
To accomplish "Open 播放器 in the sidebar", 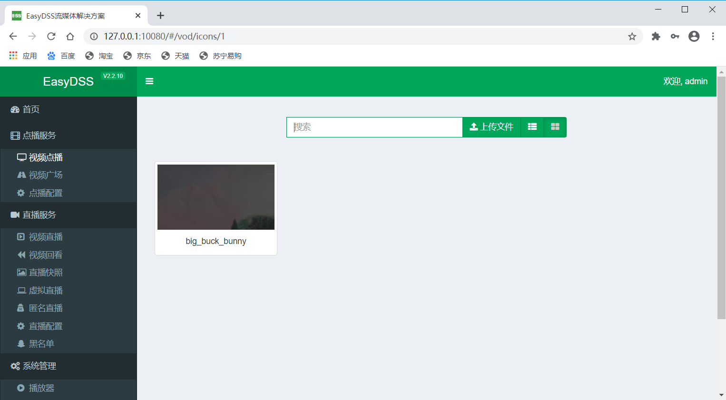I will [69, 388].
